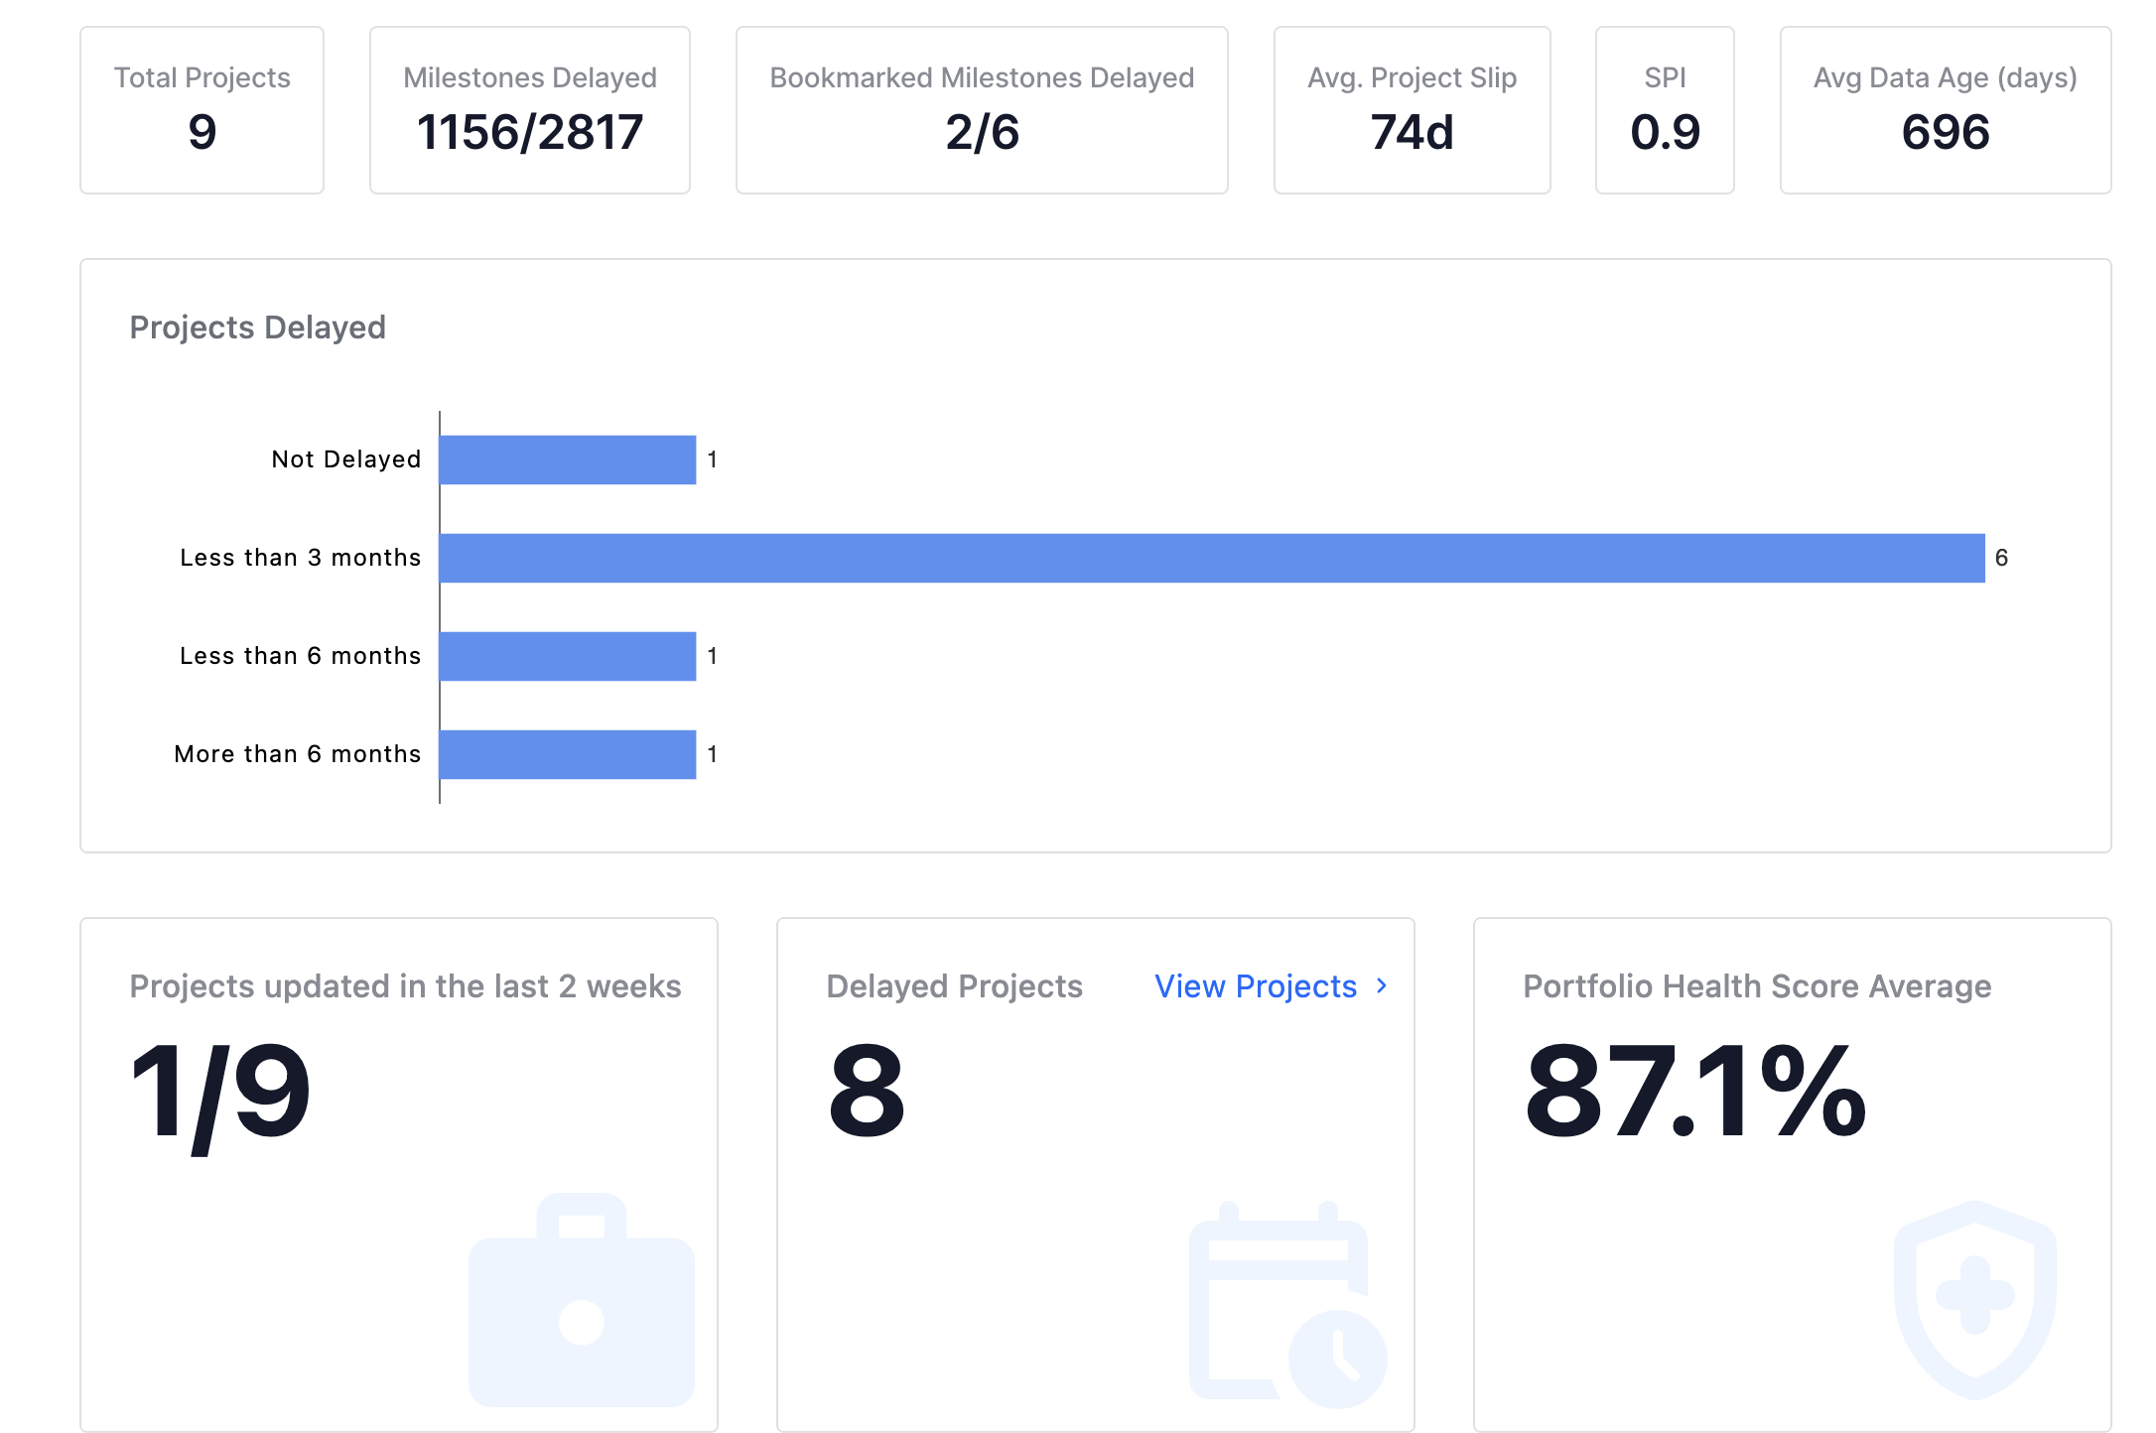Open the Bookmarked Milestones Delayed card
The width and height of the screenshot is (2156, 1433).
coord(981,110)
